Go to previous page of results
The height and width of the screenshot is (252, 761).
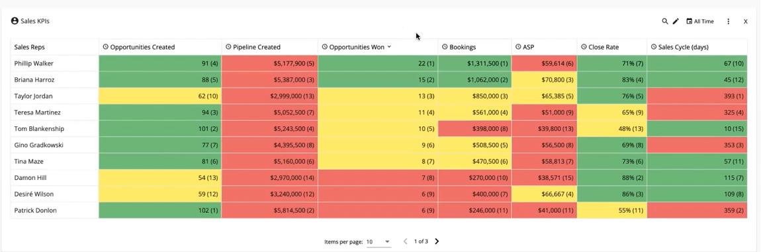[x=406, y=241]
